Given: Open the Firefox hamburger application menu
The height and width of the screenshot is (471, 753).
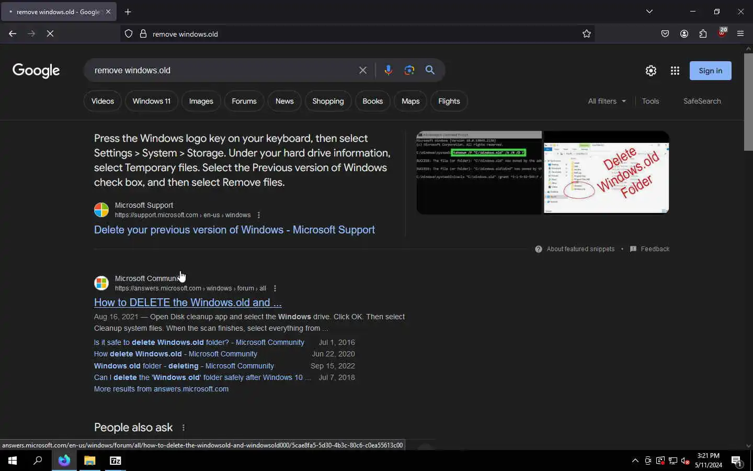Looking at the screenshot, I should point(740,33).
